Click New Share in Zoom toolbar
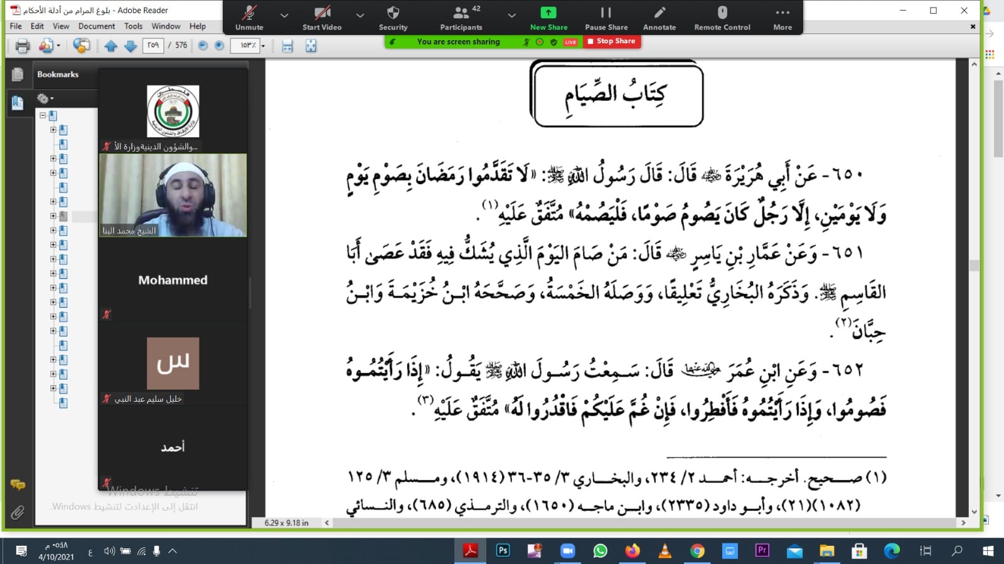The height and width of the screenshot is (564, 1004). coord(548,18)
